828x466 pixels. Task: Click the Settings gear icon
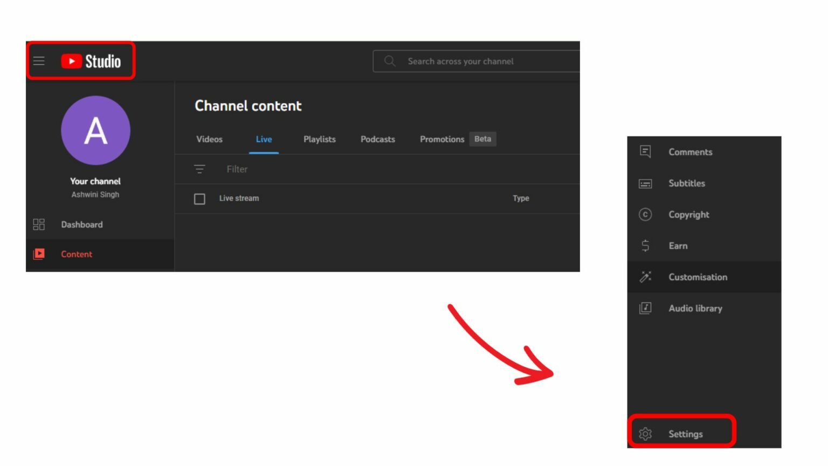[x=645, y=434]
